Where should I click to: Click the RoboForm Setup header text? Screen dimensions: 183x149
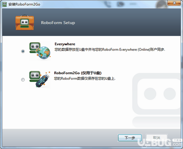[58, 23]
